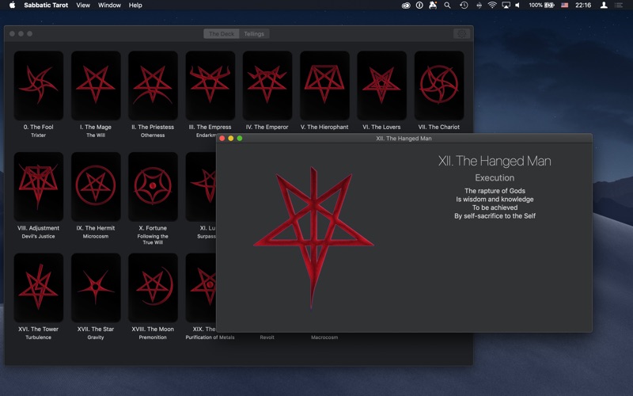Select the XVII. The Star card image

pos(96,287)
